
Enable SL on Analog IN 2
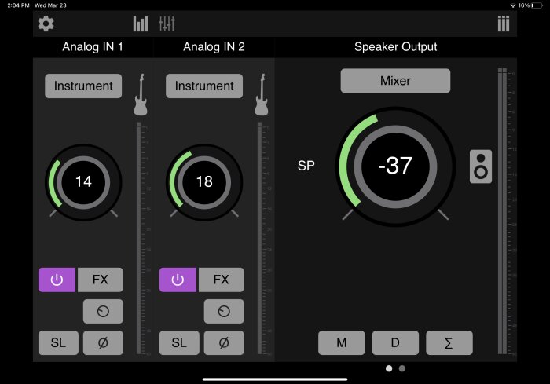(179, 342)
